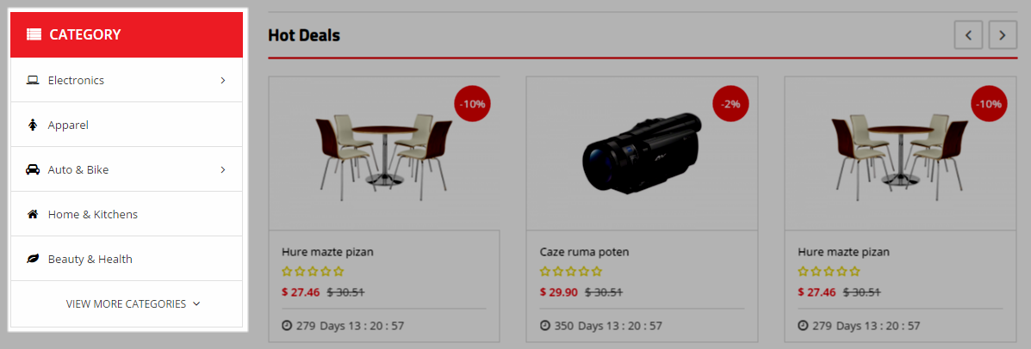Click the person icon next to Apparel
Image resolution: width=1031 pixels, height=349 pixels.
pos(32,125)
